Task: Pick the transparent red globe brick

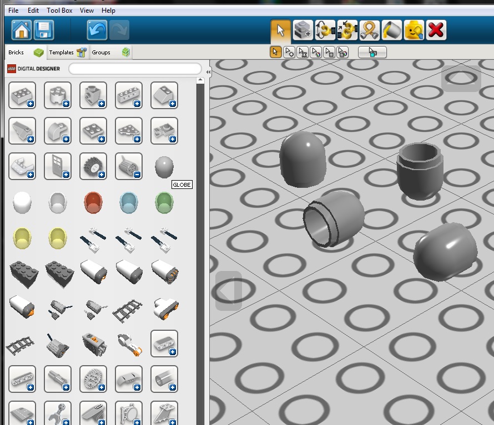Action: click(93, 203)
